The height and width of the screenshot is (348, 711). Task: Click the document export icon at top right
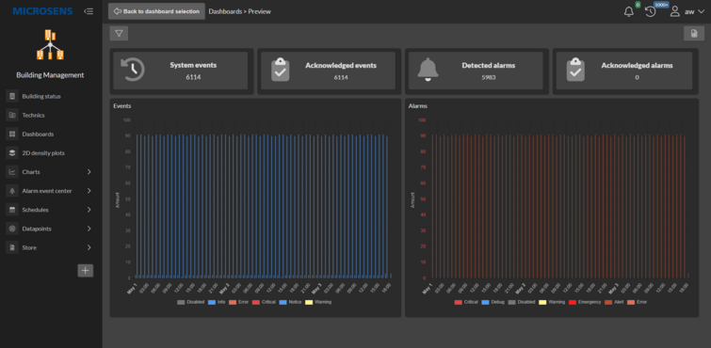[x=694, y=34]
